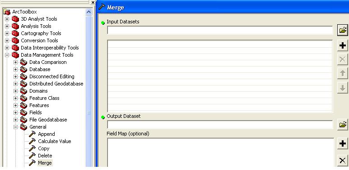The width and height of the screenshot is (349, 170).
Task: Expand the Fields toolset
Action: [x=15, y=112]
